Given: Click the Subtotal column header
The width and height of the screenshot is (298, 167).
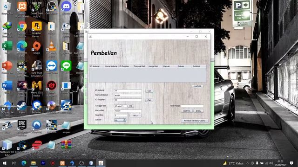Looking at the screenshot, I should (199, 66).
